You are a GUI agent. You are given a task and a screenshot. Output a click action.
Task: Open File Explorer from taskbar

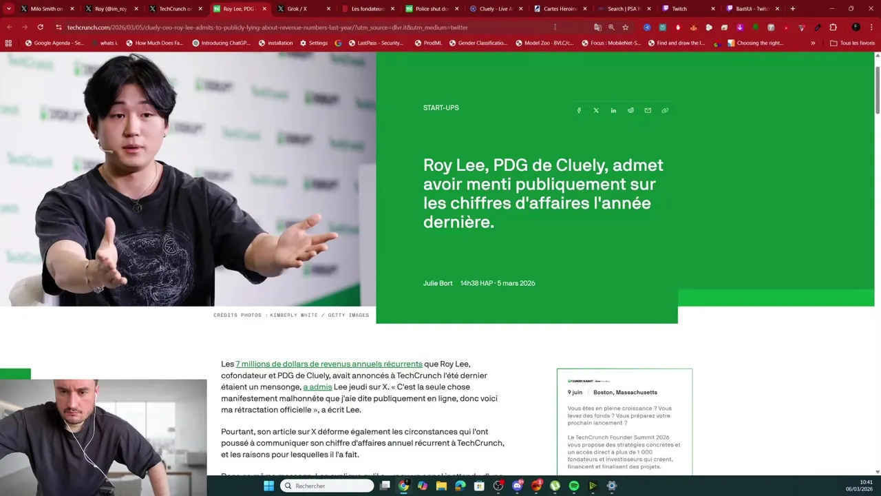[441, 486]
